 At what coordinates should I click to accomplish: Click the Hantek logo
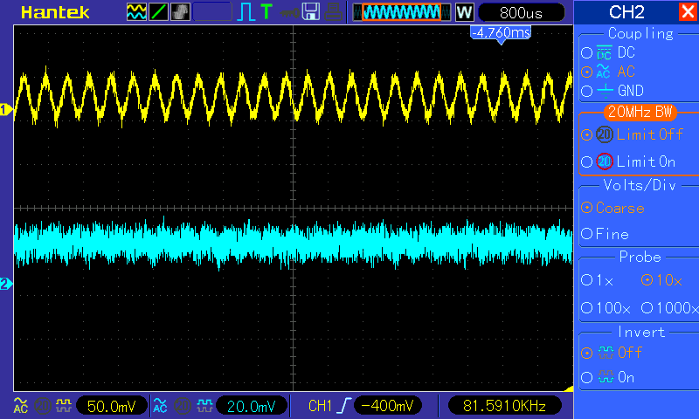click(55, 12)
